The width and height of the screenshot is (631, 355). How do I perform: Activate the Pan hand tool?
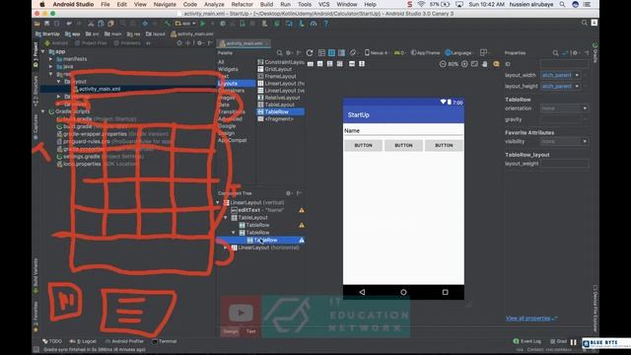click(x=485, y=64)
